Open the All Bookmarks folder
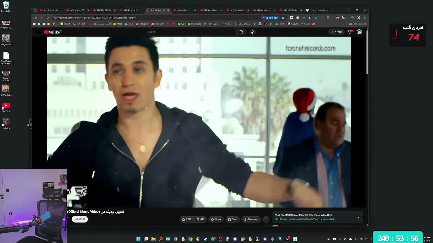433x243 pixels. point(358,24)
